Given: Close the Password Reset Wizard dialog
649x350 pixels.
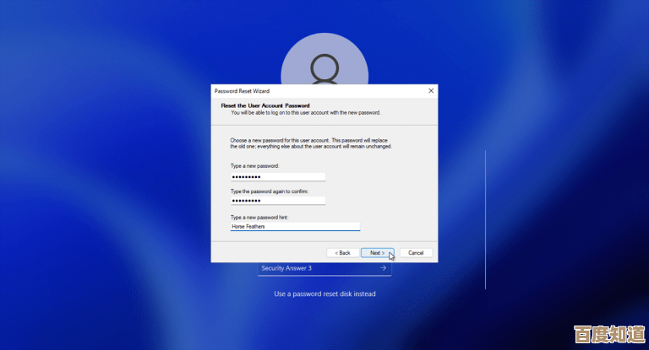Looking at the screenshot, I should tap(431, 90).
